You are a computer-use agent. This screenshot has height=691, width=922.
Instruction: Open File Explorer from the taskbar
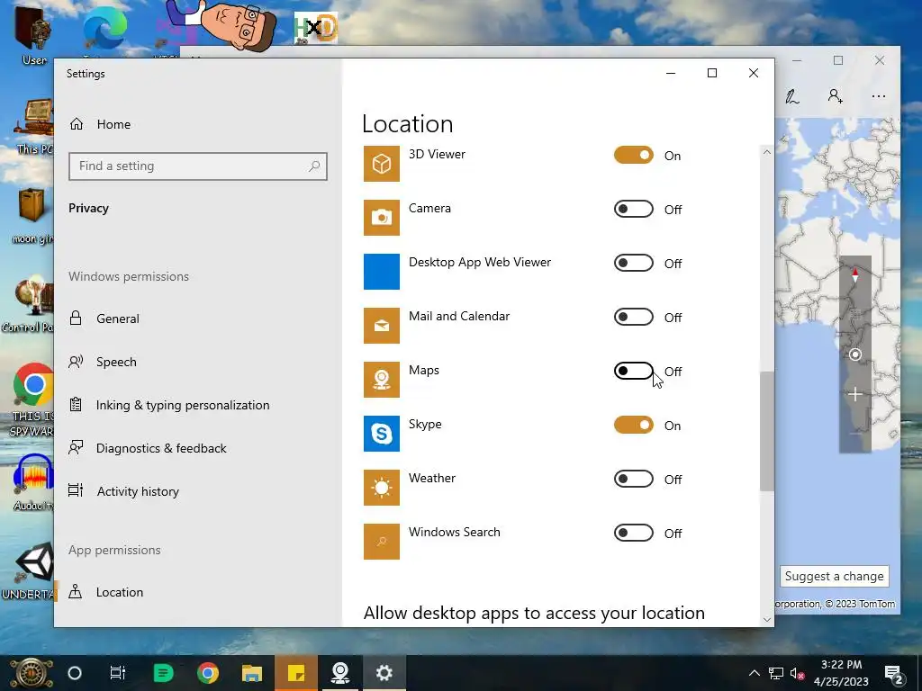252,673
